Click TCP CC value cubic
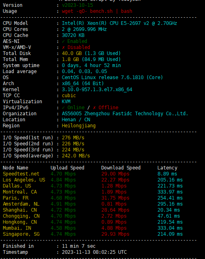Image resolution: width=205 pixels, height=259 pixels. [69, 96]
